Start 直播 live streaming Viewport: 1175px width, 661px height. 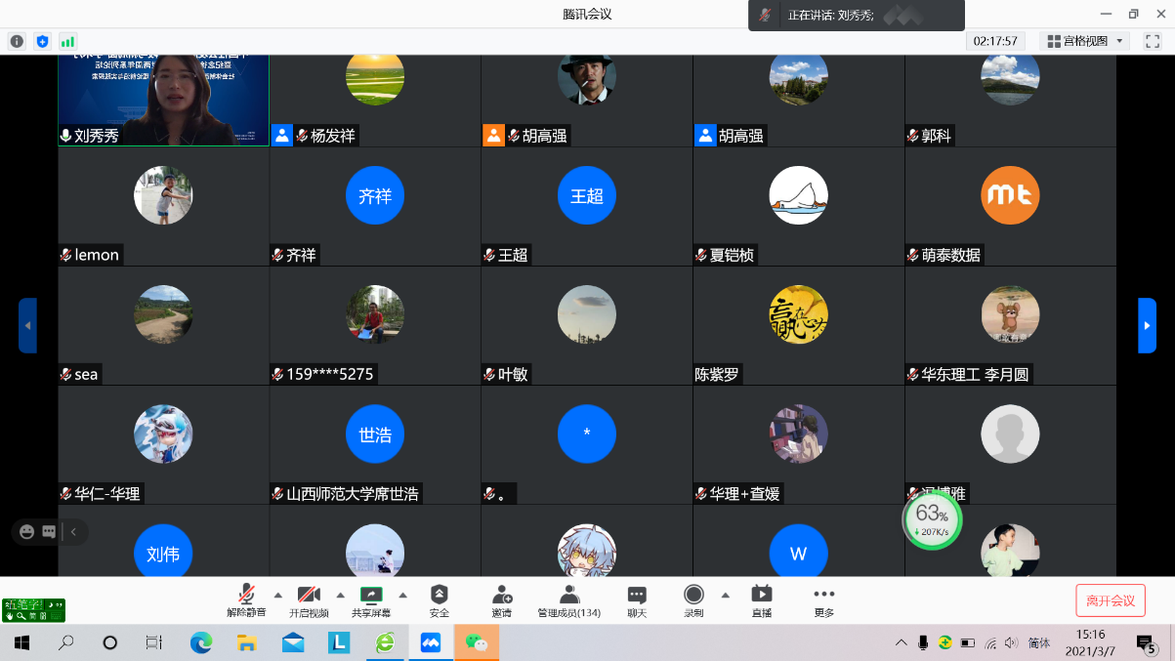[762, 599]
